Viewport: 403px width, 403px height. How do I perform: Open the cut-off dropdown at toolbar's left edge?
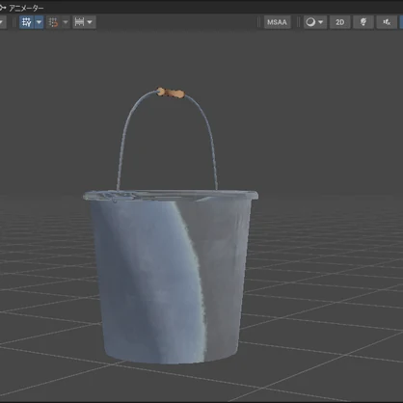(3, 22)
